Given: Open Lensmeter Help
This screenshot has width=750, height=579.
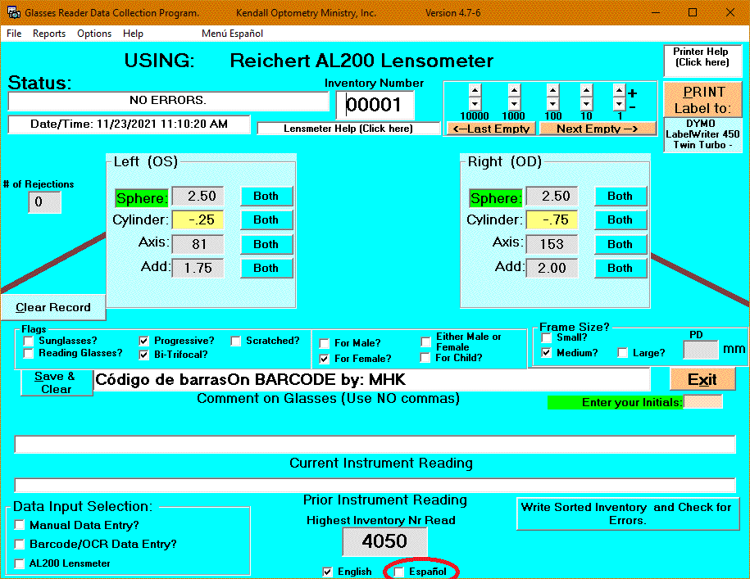Looking at the screenshot, I should click(x=348, y=129).
